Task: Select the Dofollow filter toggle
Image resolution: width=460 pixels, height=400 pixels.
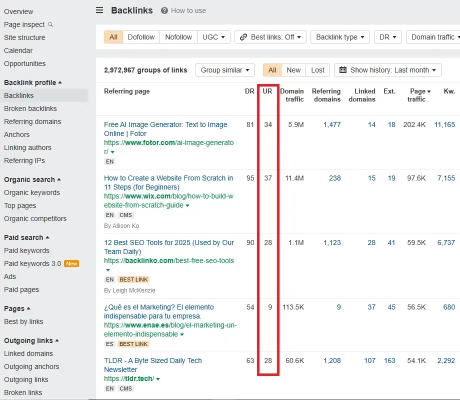Action: [x=141, y=37]
